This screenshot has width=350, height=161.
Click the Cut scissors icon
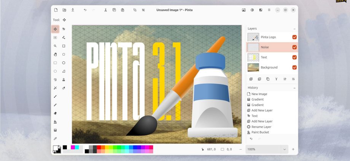point(106,10)
